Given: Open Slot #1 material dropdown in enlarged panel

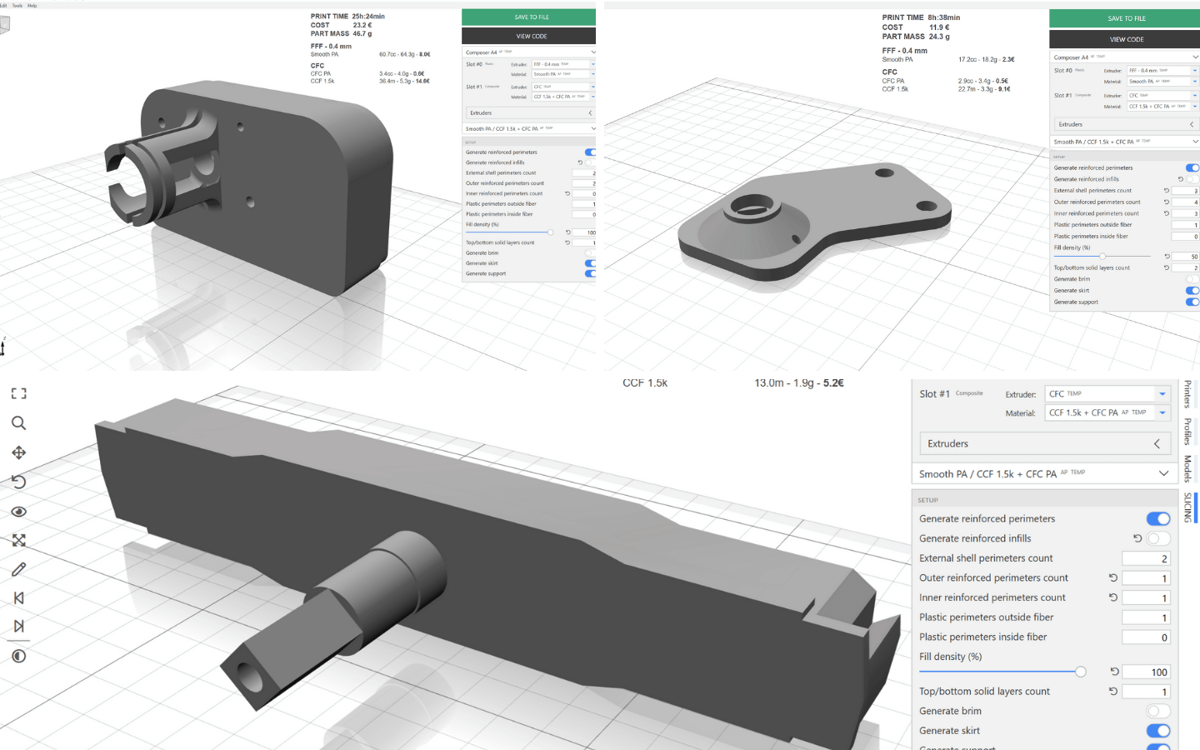Looking at the screenshot, I should coord(1108,412).
